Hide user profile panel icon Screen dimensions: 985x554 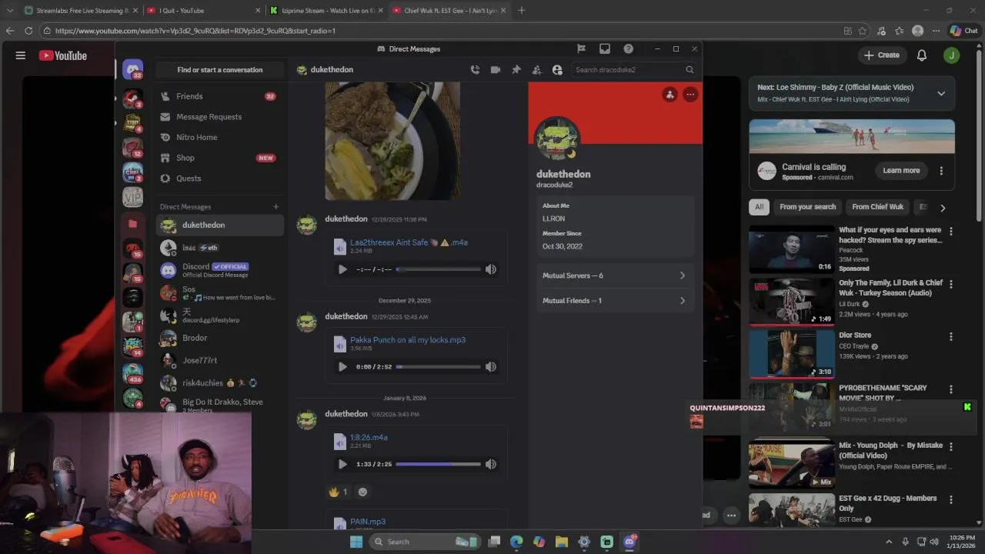click(x=557, y=69)
